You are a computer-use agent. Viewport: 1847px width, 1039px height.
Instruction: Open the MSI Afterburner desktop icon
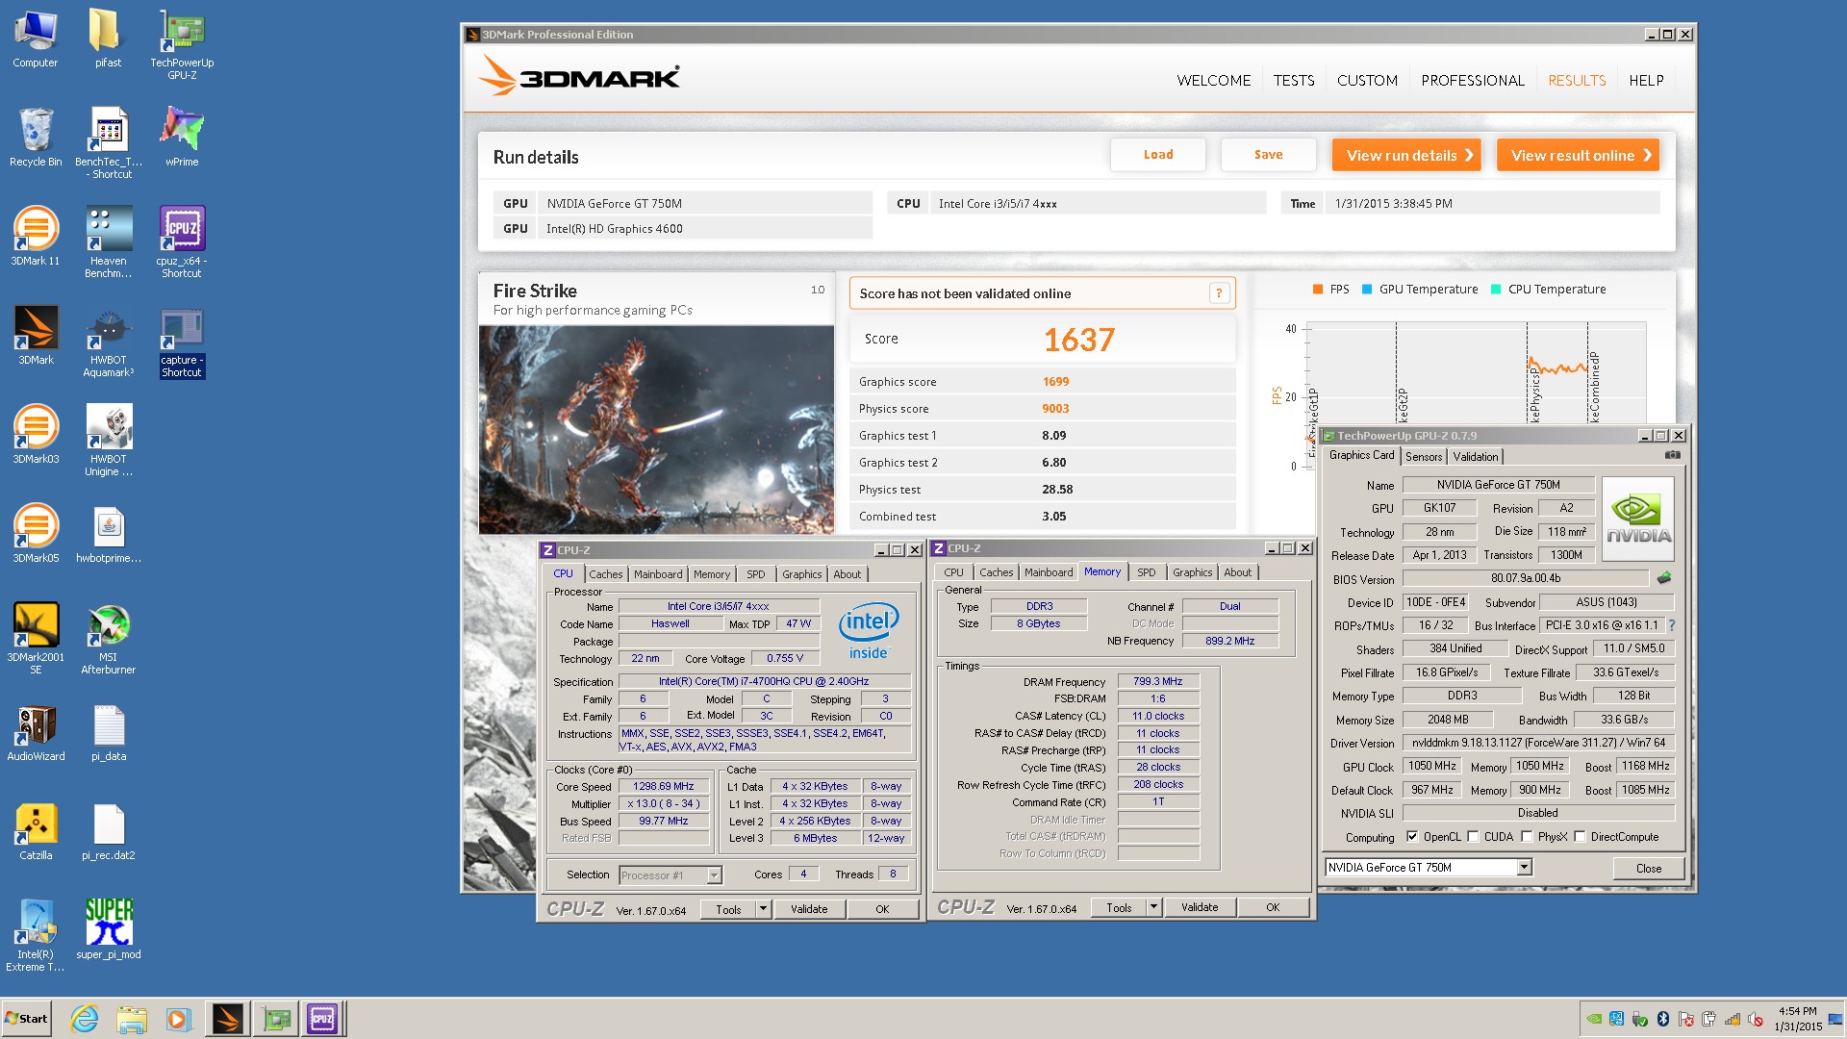pos(109,638)
